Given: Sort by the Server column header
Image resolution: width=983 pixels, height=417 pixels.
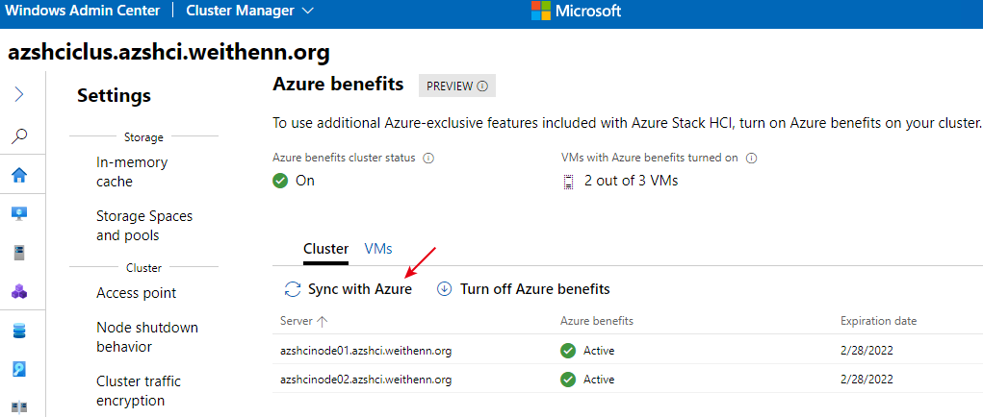Looking at the screenshot, I should (x=304, y=321).
